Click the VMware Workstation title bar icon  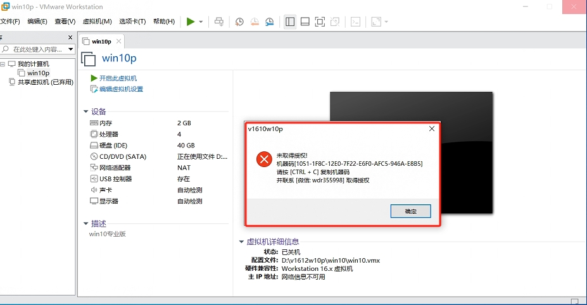tap(5, 6)
